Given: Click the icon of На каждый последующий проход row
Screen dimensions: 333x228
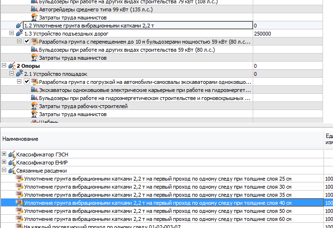Looking at the screenshot, I should [x=19, y=226].
